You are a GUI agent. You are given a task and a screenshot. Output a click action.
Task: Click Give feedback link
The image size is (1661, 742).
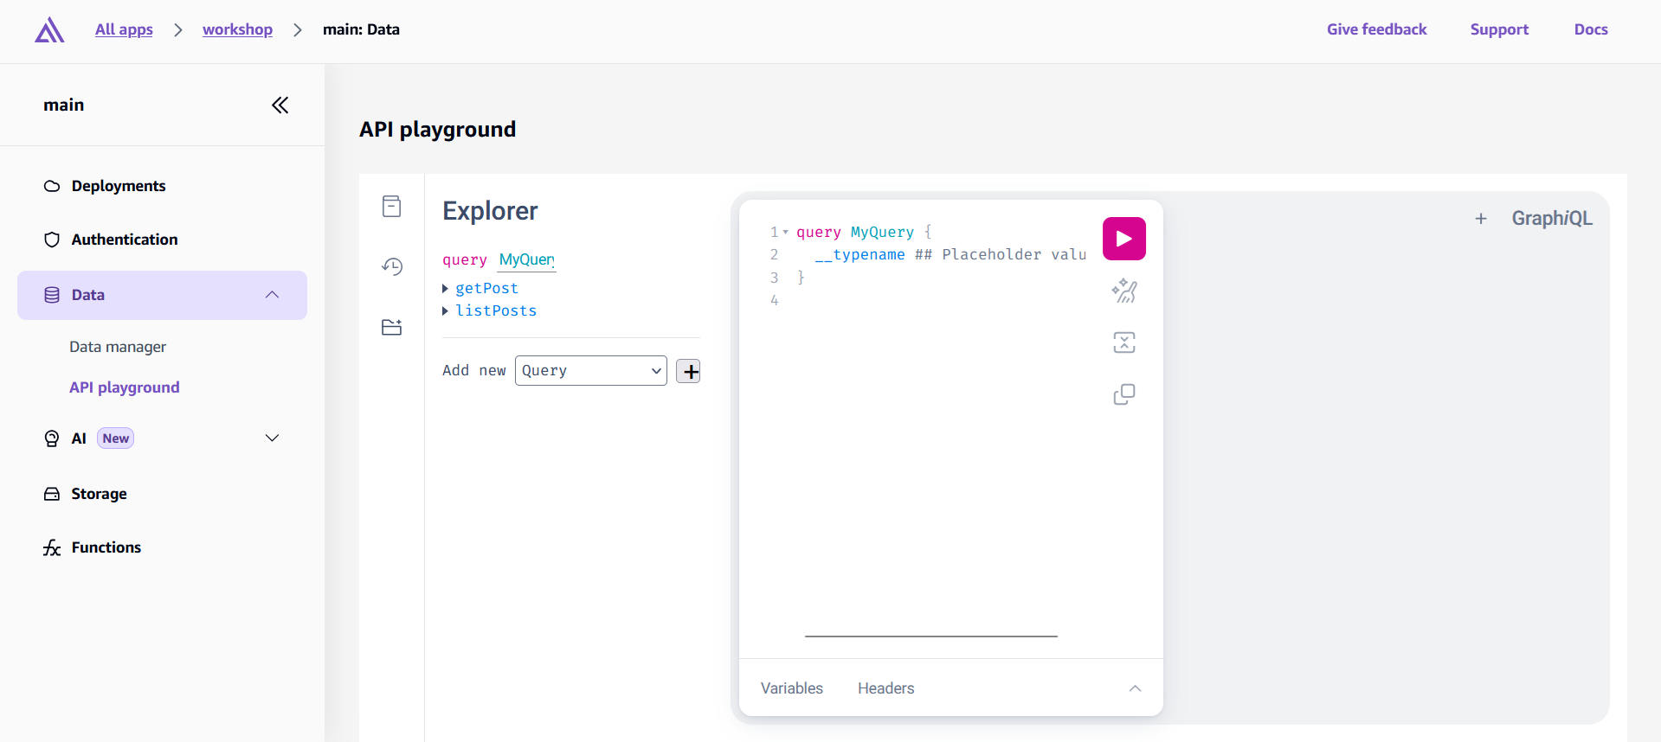(1376, 29)
